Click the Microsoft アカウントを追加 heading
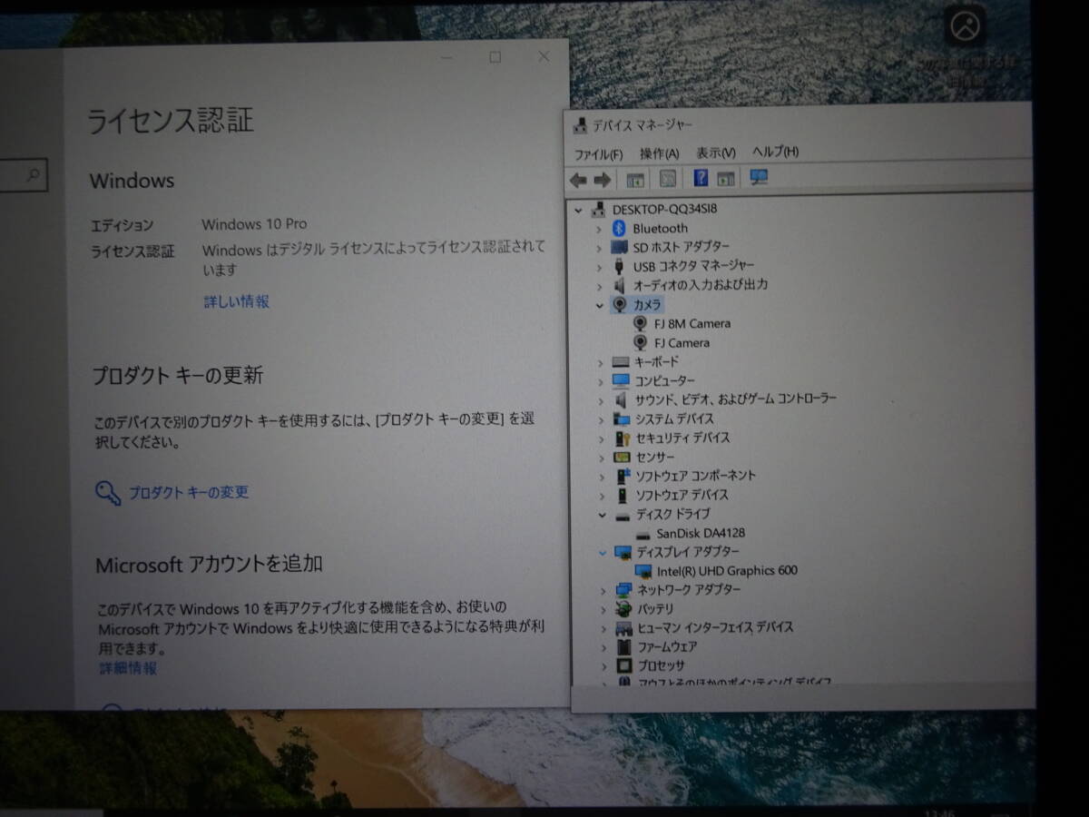The image size is (1089, 817). pyautogui.click(x=209, y=564)
